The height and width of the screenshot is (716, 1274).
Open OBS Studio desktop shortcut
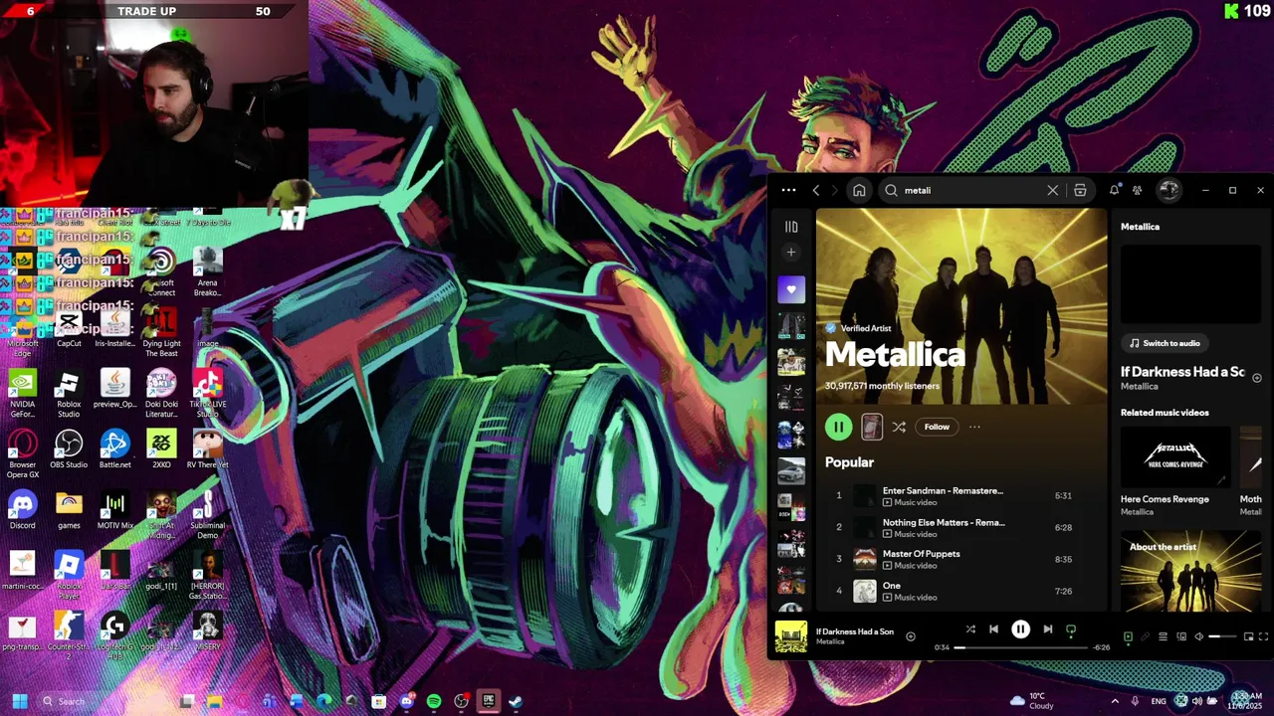(69, 449)
